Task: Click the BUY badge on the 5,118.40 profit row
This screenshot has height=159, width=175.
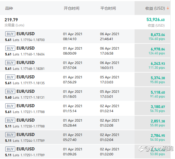Action: click(x=10, y=91)
